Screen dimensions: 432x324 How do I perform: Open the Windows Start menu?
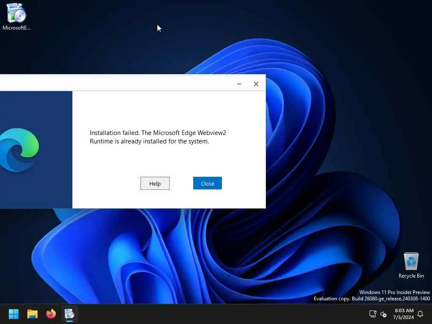point(13,314)
